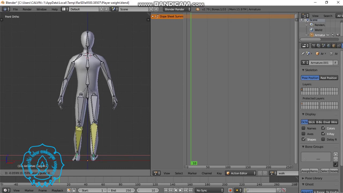Delete keyframes with the crossed key icon
Viewport: 343px width, 193px height.
coord(284,190)
